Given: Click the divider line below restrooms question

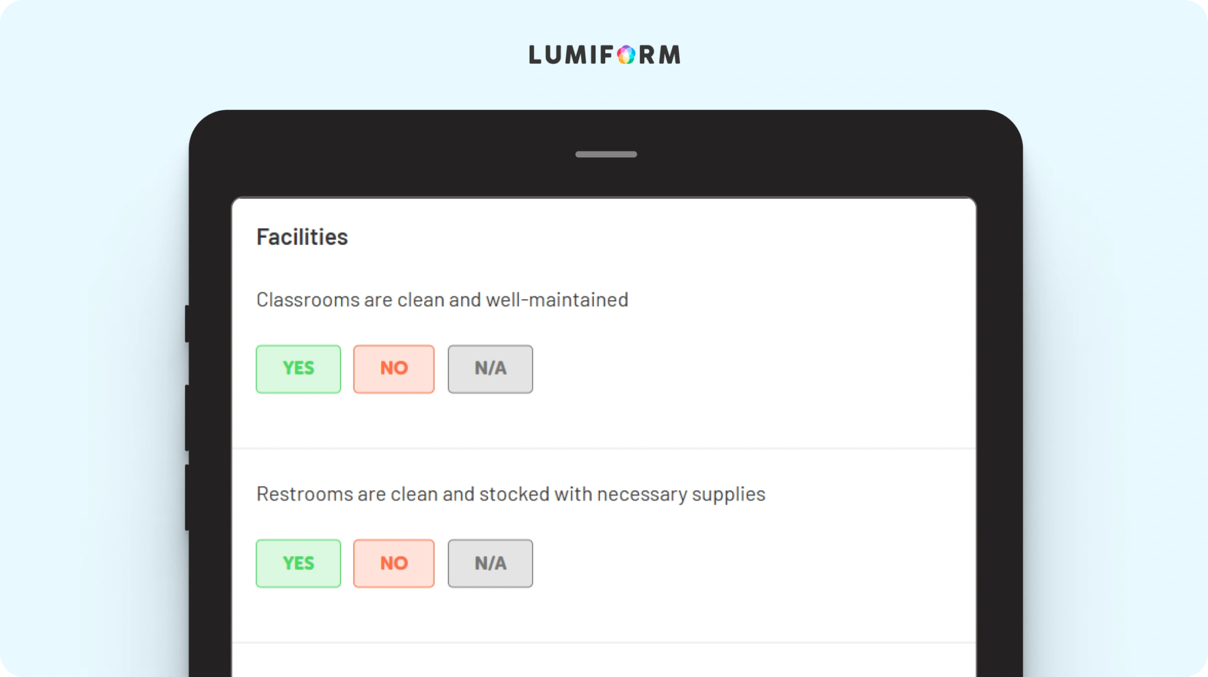Looking at the screenshot, I should click(x=604, y=643).
